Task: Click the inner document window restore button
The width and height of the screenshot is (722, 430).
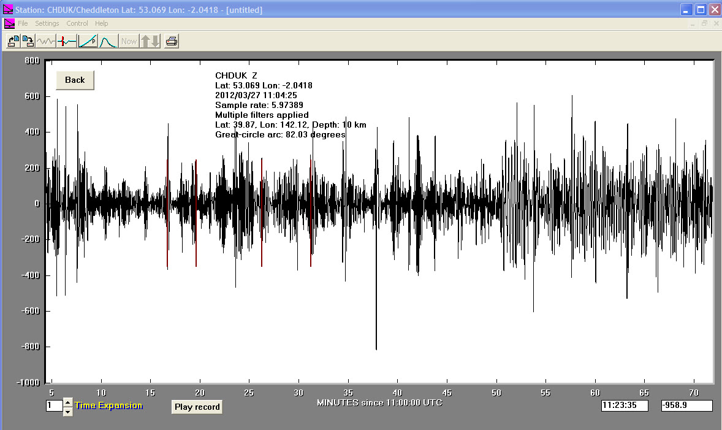Action: [704, 23]
